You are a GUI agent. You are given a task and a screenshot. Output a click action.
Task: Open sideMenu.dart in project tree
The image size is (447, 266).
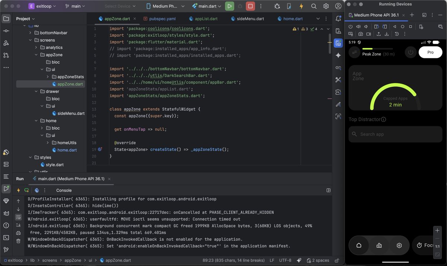pyautogui.click(x=68, y=113)
